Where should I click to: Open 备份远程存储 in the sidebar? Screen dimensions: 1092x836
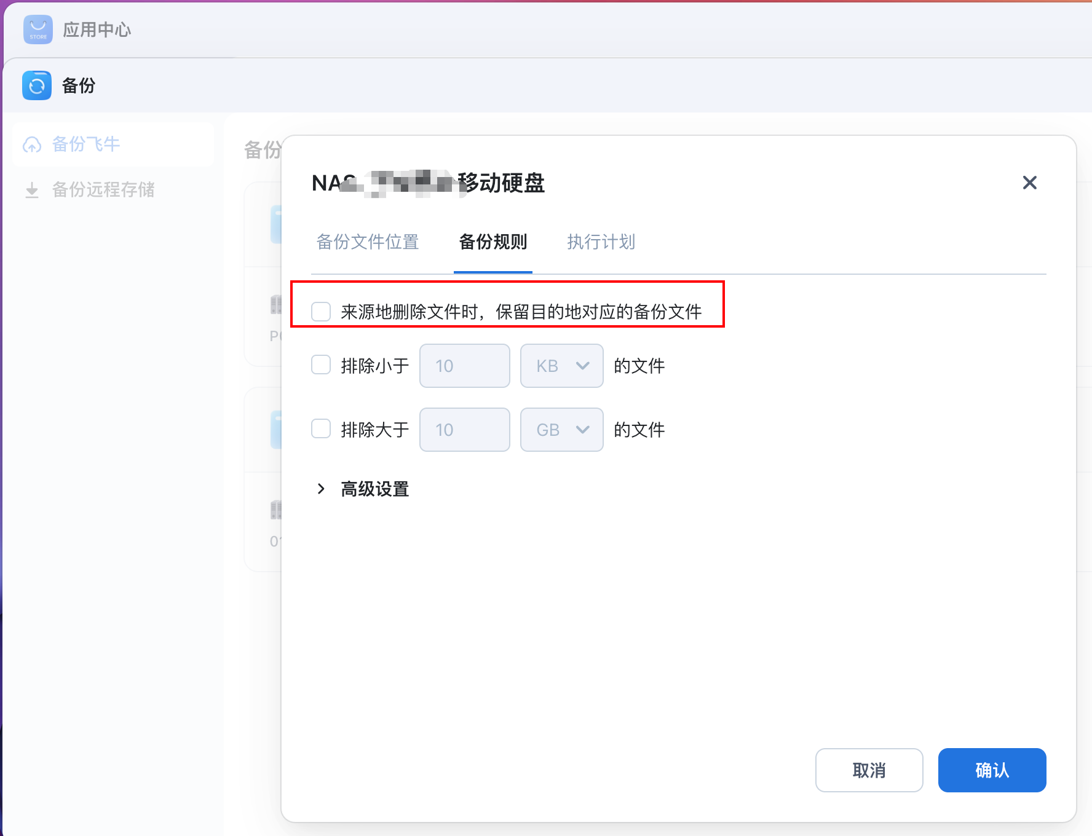tap(113, 190)
